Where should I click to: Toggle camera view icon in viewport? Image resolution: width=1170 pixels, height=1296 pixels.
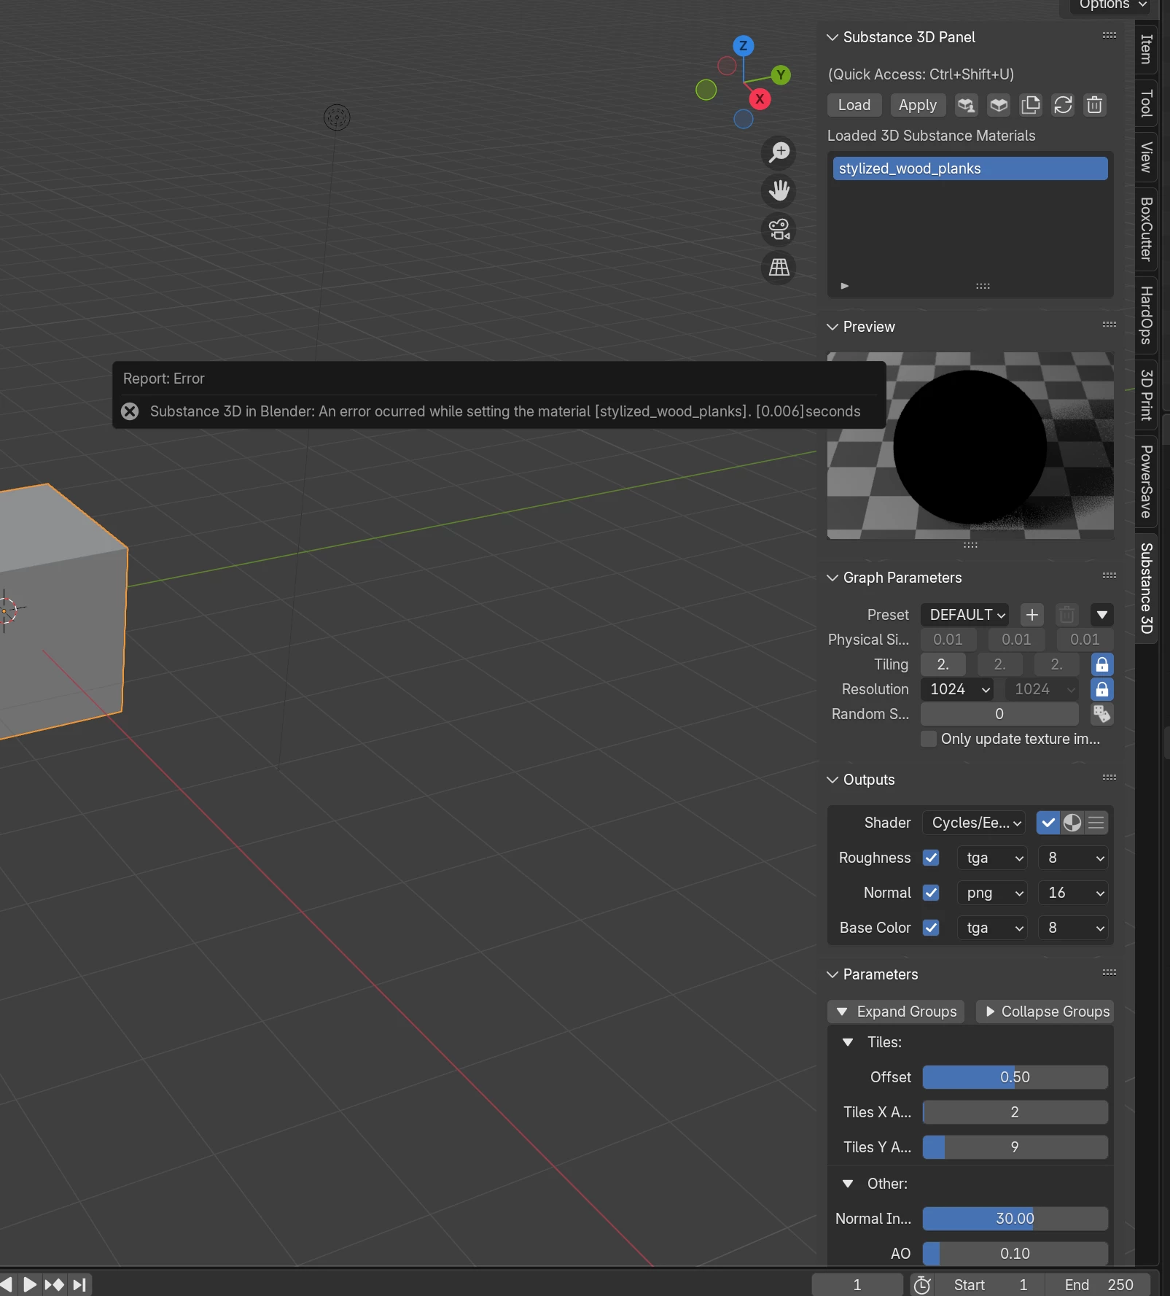pyautogui.click(x=779, y=230)
